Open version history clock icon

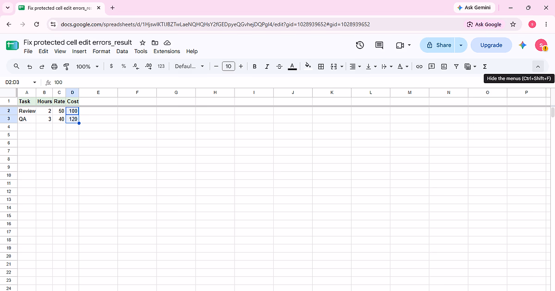[360, 45]
